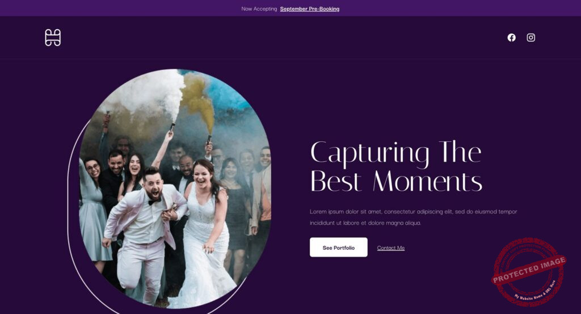Screen dimensions: 581x314
Task: Click the word Moments in the headline
Action: pos(427,181)
